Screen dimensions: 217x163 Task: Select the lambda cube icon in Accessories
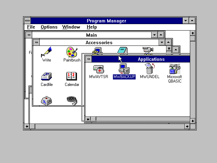[x=46, y=101]
